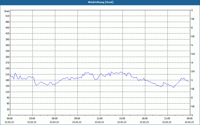Click the 210 value on the left axis
200x125 pixels.
click(x=7, y=74)
